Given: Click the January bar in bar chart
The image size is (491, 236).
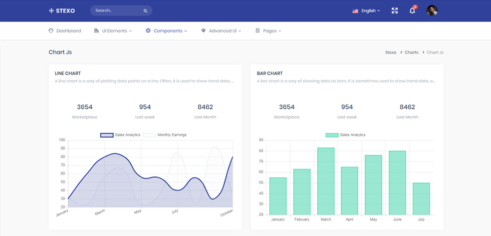Looking at the screenshot, I should pyautogui.click(x=278, y=196).
